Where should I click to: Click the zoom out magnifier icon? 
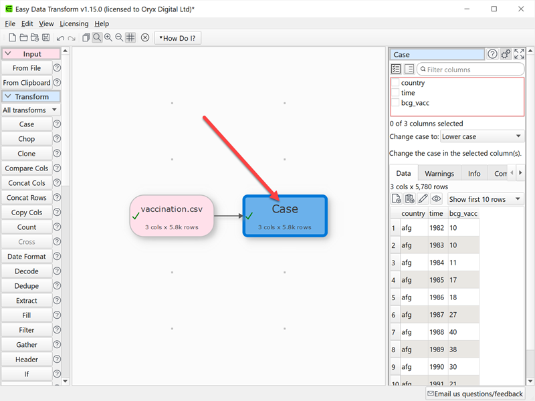pyautogui.click(x=119, y=38)
